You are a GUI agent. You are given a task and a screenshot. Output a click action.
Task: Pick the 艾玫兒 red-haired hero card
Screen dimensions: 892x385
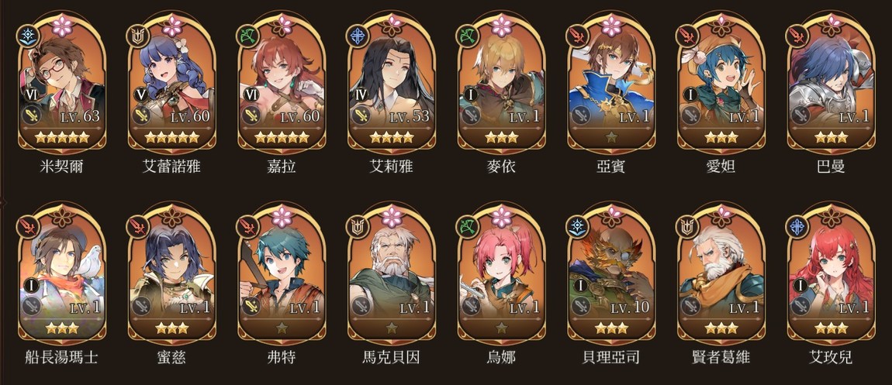point(831,275)
